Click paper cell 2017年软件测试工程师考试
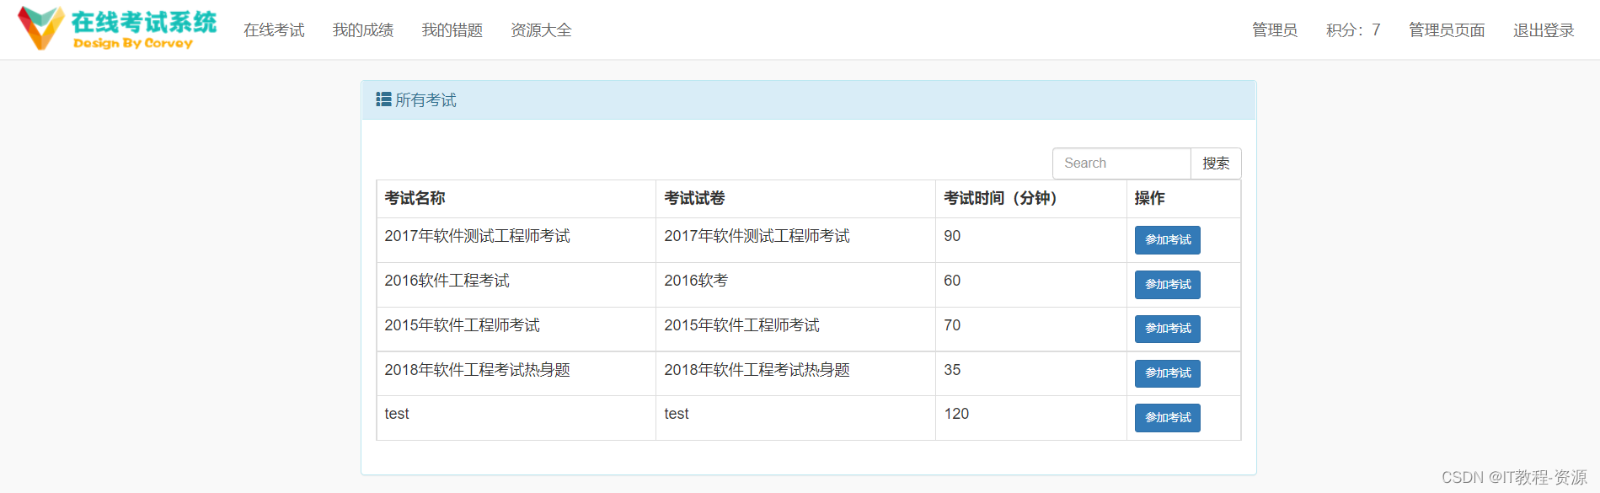The height and width of the screenshot is (493, 1600). (757, 236)
